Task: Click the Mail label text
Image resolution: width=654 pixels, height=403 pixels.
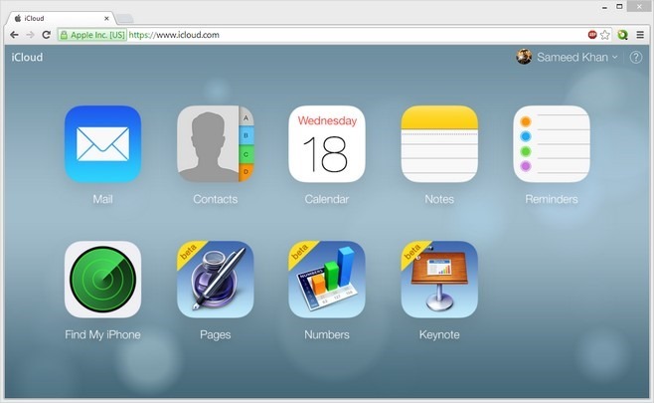Action: point(102,199)
